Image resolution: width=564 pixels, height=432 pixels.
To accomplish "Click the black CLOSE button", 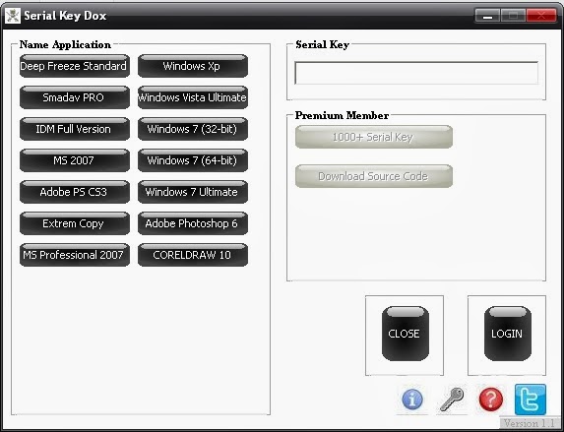I will point(405,334).
